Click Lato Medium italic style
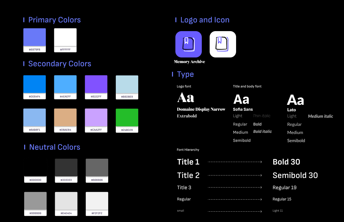The width and height of the screenshot is (344, 222). (x=321, y=116)
